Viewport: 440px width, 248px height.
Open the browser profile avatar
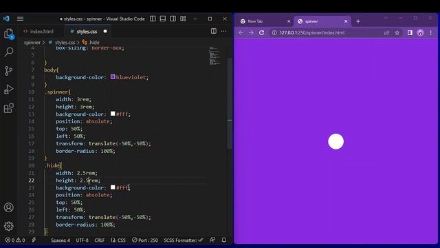(x=420, y=33)
